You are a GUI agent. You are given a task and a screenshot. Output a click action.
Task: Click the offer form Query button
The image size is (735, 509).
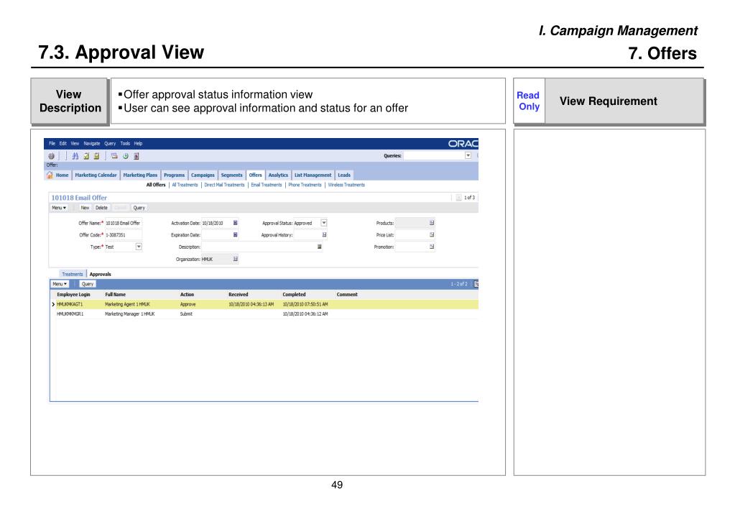tap(139, 208)
